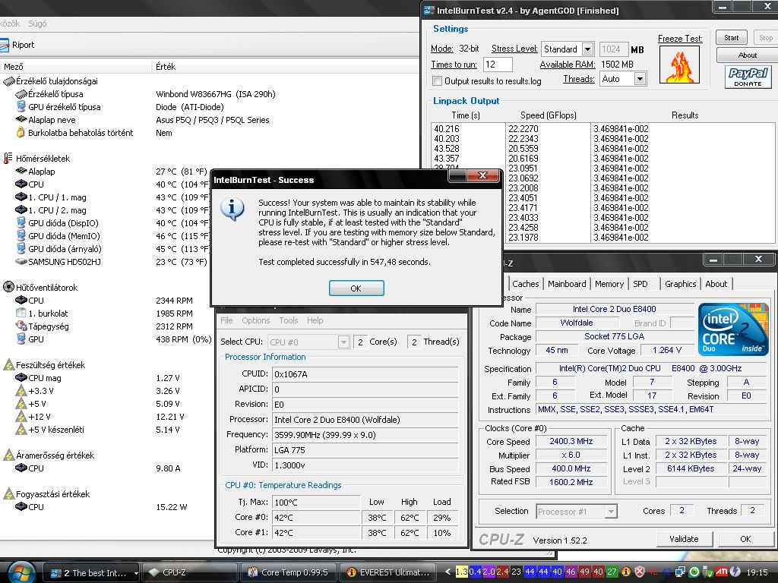Click the Intel Core 2 Duo logo in CPU-Z
The height and width of the screenshot is (583, 778).
[x=733, y=329]
